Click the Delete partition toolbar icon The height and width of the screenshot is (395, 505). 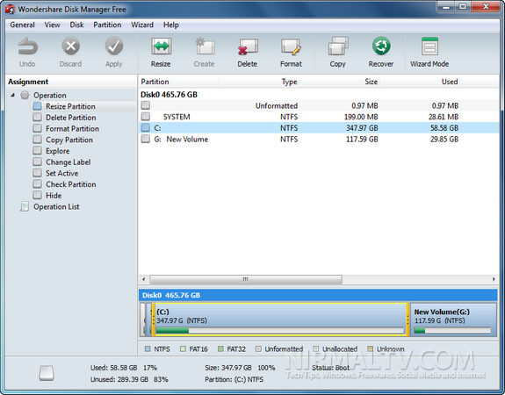248,47
